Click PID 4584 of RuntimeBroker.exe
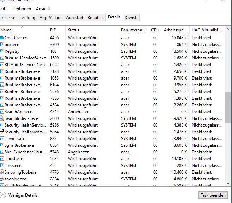The height and width of the screenshot is (203, 232). (x=54, y=105)
